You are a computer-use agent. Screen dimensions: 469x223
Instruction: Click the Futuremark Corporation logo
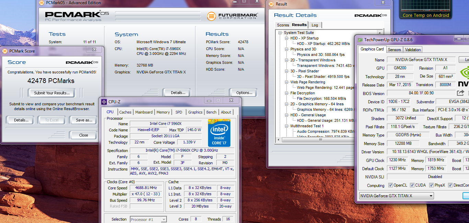click(x=232, y=16)
